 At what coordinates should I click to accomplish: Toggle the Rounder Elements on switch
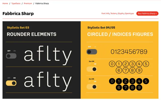(11, 83)
